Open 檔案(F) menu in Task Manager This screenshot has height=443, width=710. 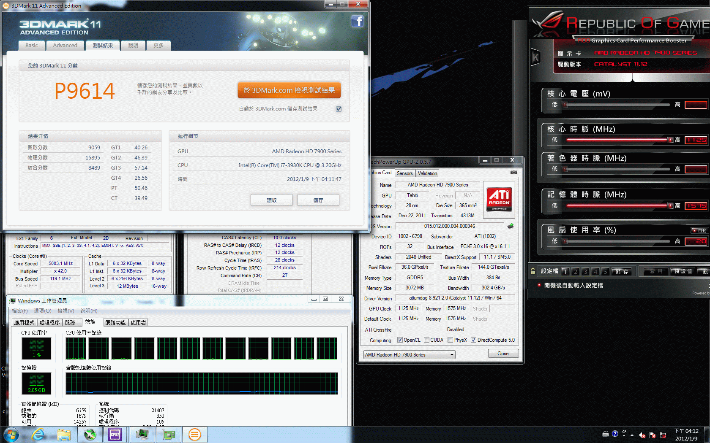(20, 311)
